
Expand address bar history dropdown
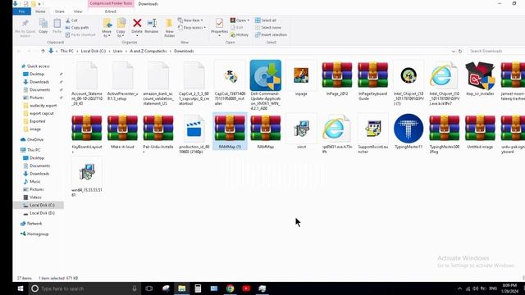coord(453,51)
